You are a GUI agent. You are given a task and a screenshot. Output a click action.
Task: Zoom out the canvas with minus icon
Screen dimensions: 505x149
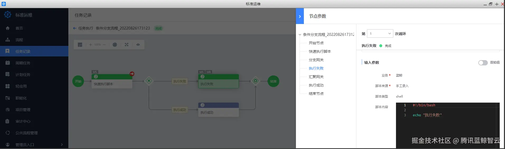click(104, 45)
